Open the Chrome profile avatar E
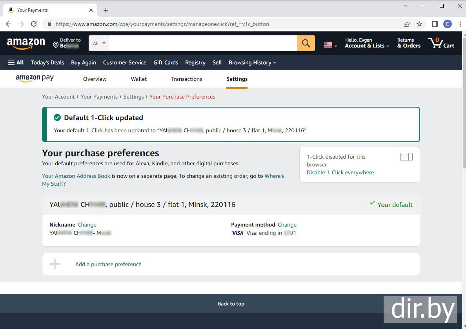Screen dimensions: 466x329 coord(447,24)
